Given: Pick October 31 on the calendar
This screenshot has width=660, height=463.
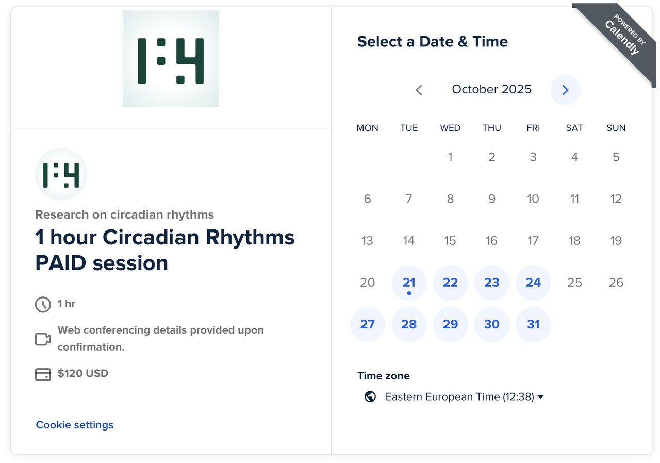Looking at the screenshot, I should 533,324.
